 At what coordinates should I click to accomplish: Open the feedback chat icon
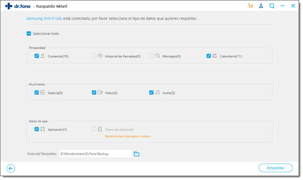[272, 6]
